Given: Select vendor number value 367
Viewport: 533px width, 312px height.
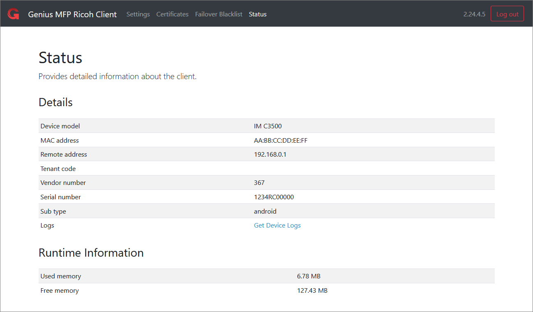Looking at the screenshot, I should click(x=259, y=182).
